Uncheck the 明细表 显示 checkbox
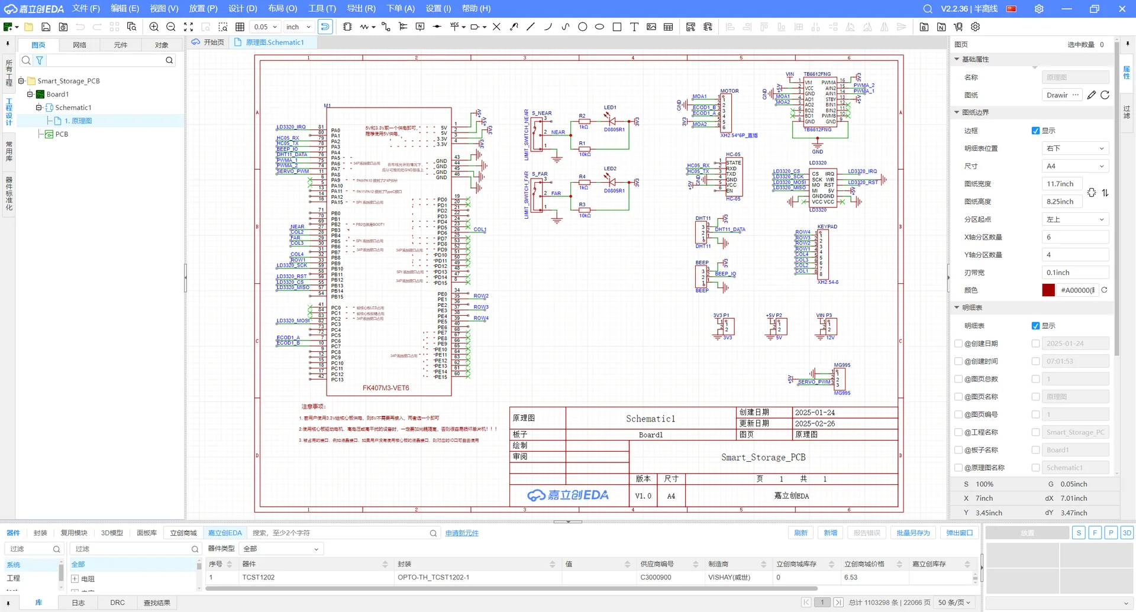The image size is (1136, 612). [1035, 326]
